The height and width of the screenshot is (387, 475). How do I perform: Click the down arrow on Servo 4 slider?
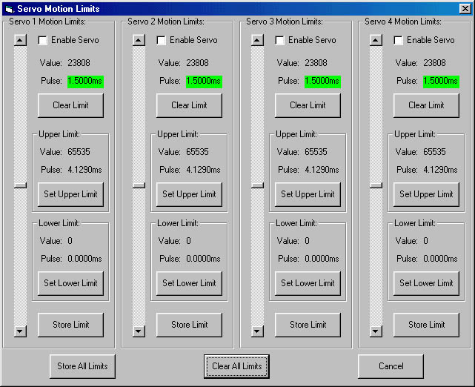click(376, 331)
